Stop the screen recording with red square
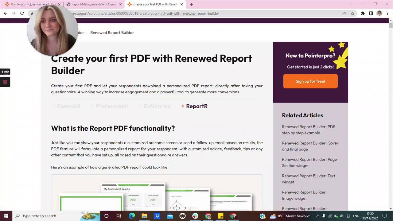Viewport: 393px width, 221px height. (x=5, y=82)
